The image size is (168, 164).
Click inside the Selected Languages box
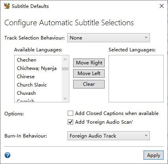136,79
